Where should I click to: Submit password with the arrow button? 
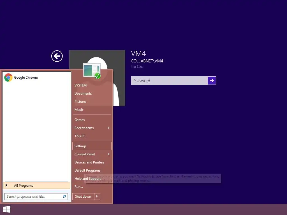[212, 81]
